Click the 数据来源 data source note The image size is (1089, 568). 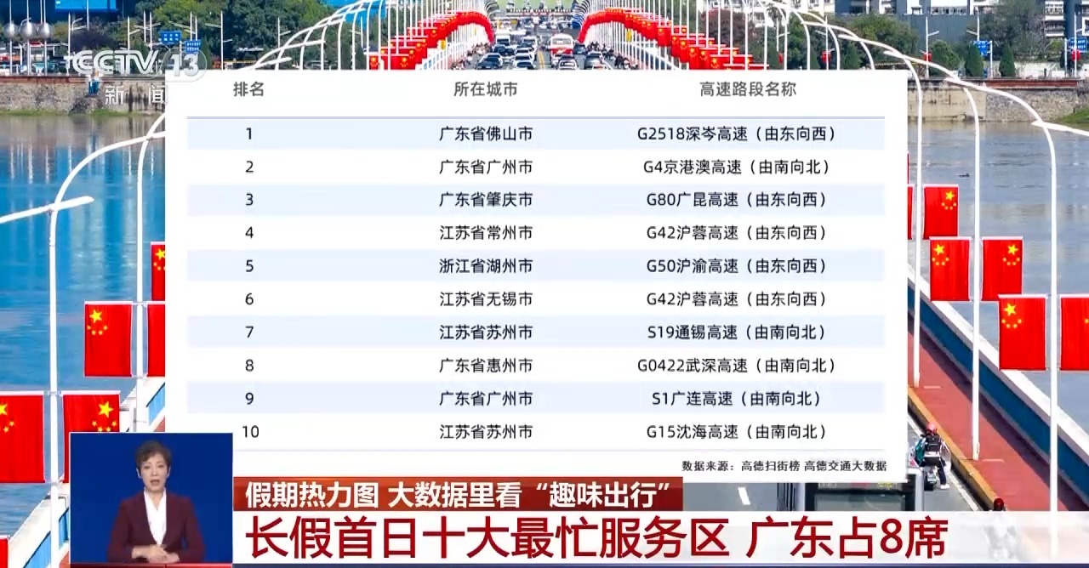pyautogui.click(x=784, y=466)
